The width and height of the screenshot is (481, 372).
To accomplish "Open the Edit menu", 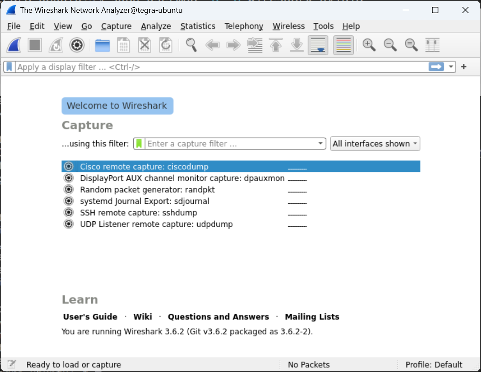I will [x=37, y=26].
